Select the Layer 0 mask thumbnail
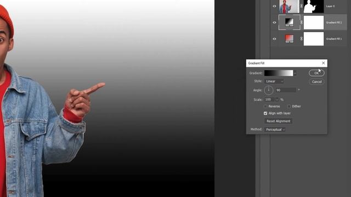The image size is (351, 197). [314, 6]
